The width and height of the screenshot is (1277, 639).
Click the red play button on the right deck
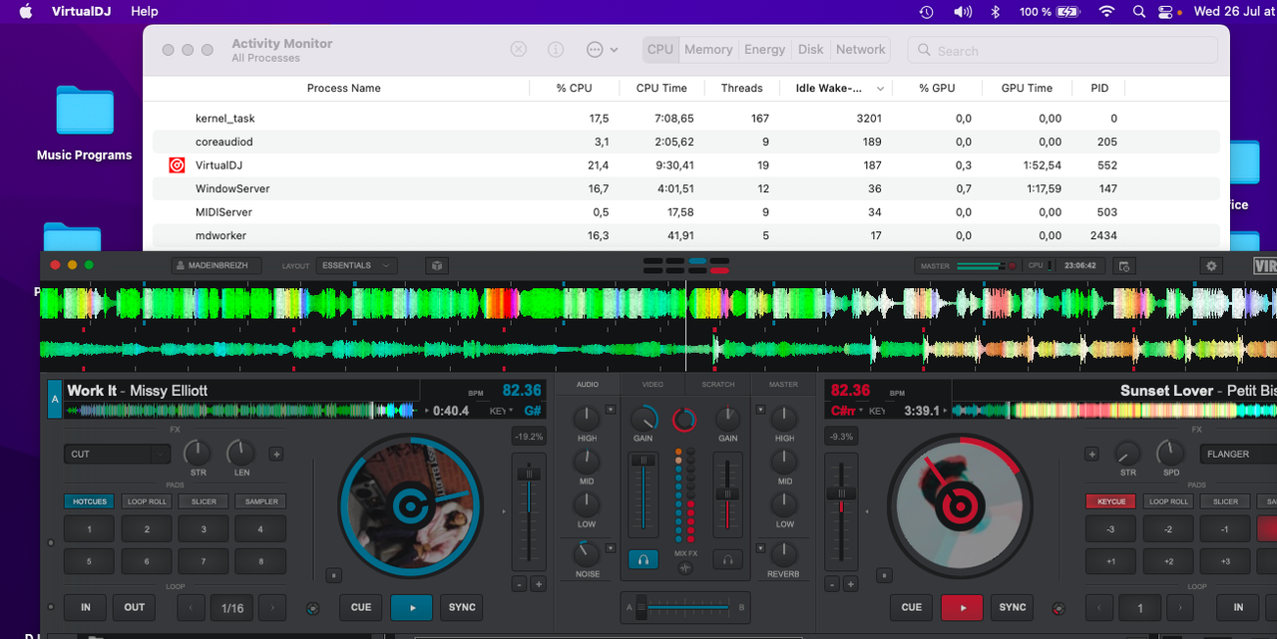coord(962,607)
